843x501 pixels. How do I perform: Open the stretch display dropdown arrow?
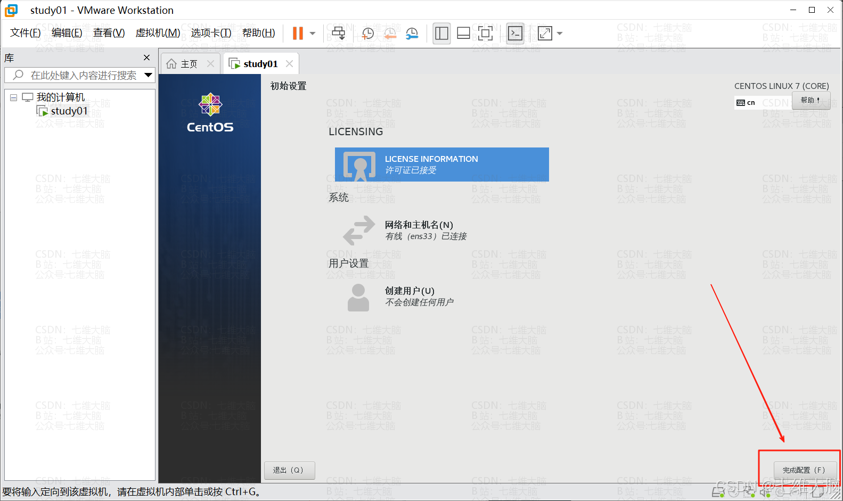(560, 34)
